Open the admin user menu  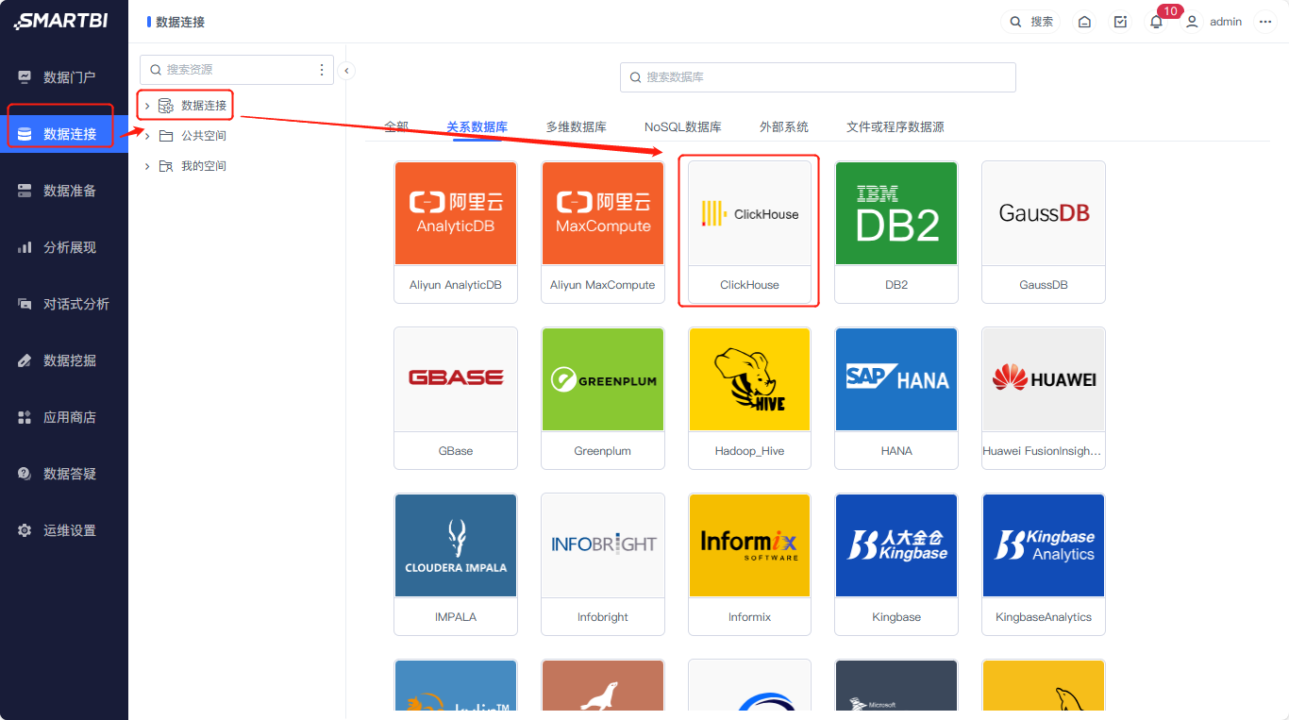pos(1214,22)
